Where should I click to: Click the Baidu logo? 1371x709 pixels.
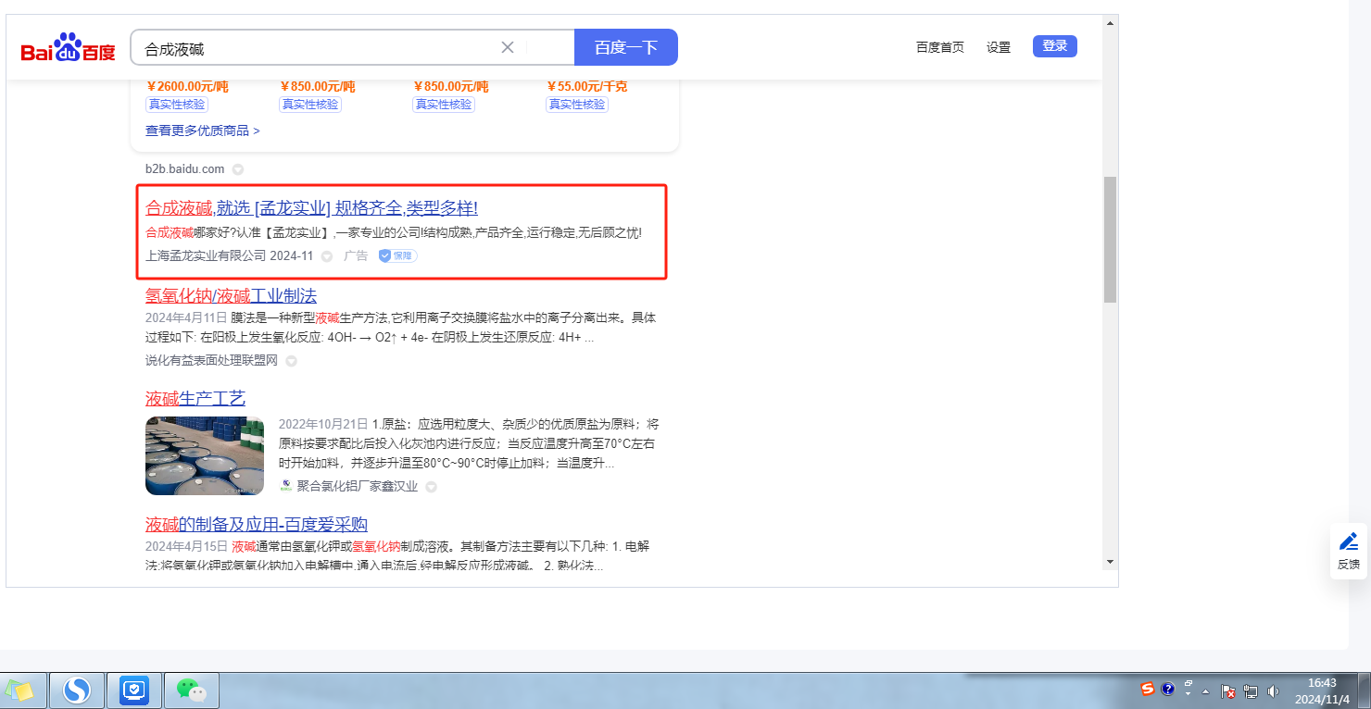68,48
